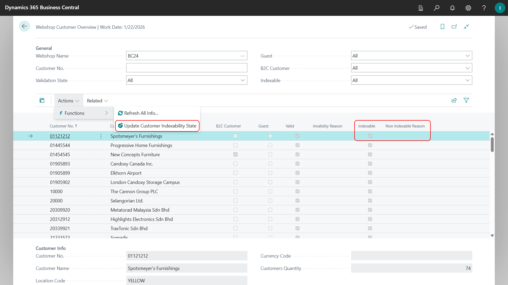The width and height of the screenshot is (508, 285).
Task: Toggle Indexable checkbox for Spotsmeyer's Furnishings
Action: [x=370, y=136]
